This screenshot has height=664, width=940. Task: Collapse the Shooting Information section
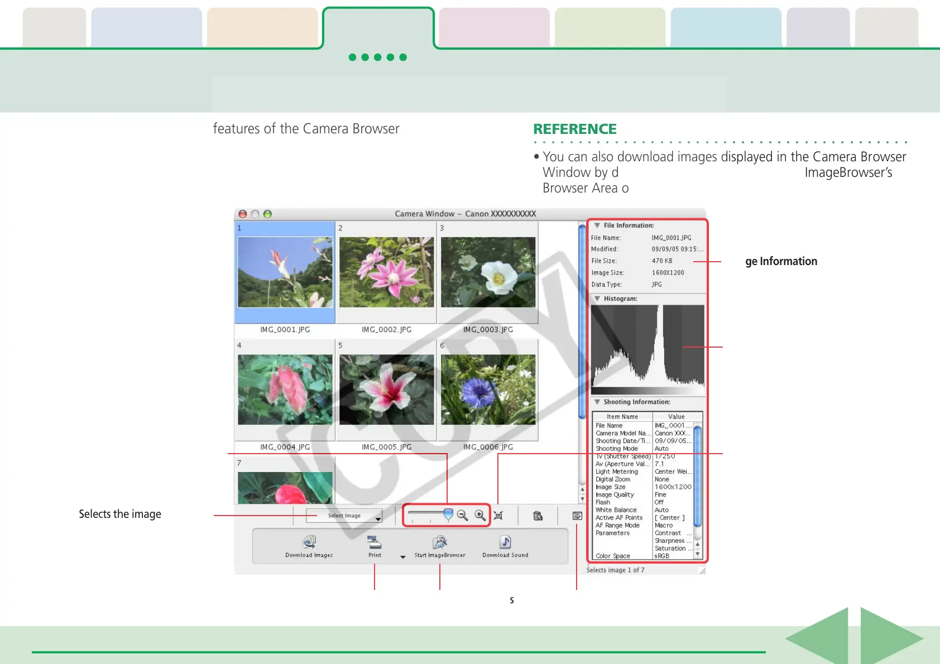point(597,402)
